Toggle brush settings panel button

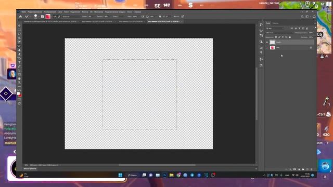[x=43, y=17]
